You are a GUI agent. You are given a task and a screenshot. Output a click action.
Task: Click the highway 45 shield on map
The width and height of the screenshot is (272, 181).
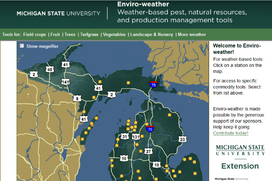pos(50,69)
